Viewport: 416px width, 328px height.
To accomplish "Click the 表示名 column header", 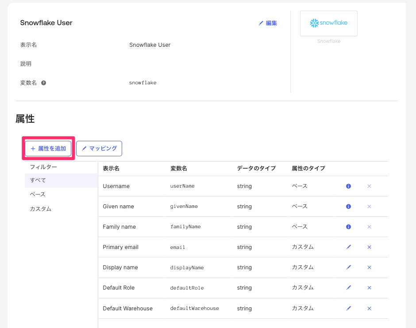I will (111, 168).
